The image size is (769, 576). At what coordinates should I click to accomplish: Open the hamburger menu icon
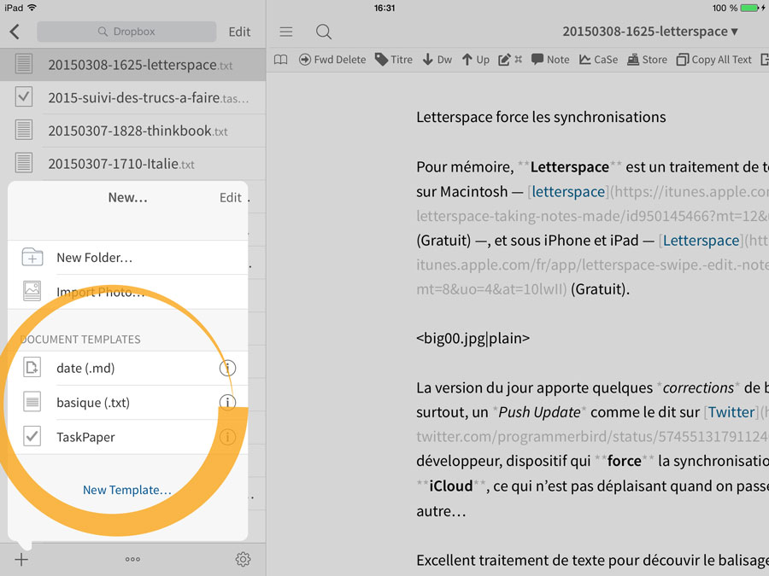pos(286,32)
